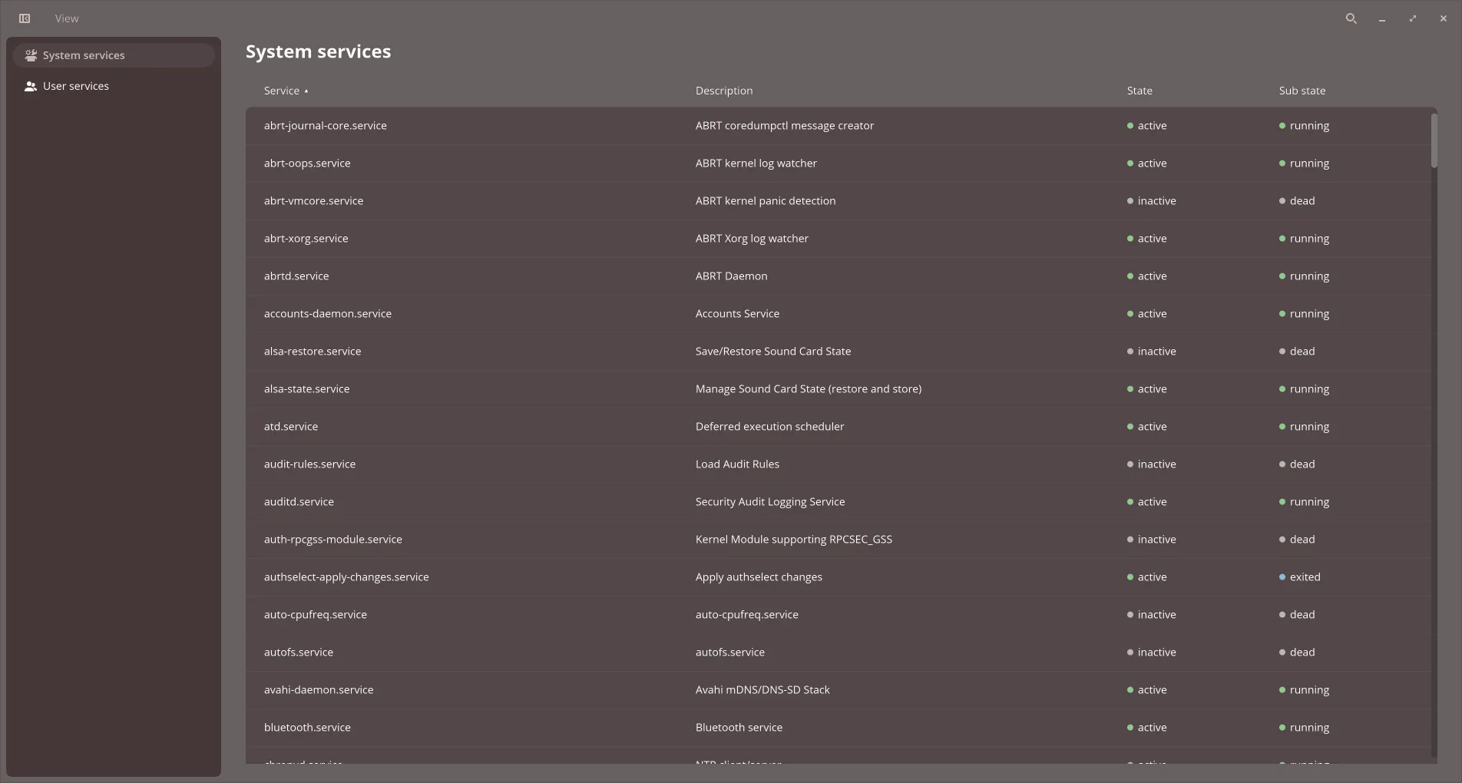1462x783 pixels.
Task: Click 'Kernel Module supporting RPCSEC_GSS' description
Action: [x=794, y=540]
